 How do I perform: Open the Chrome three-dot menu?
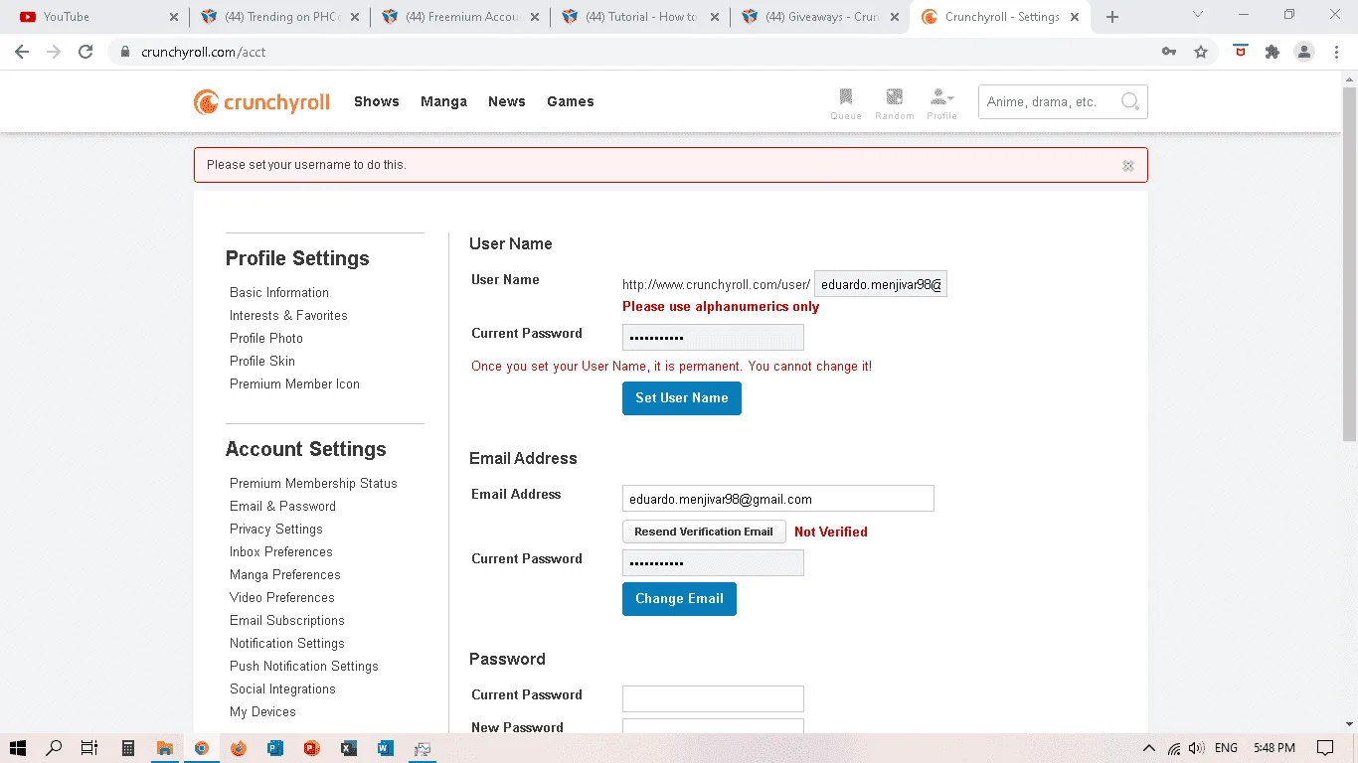tap(1336, 52)
